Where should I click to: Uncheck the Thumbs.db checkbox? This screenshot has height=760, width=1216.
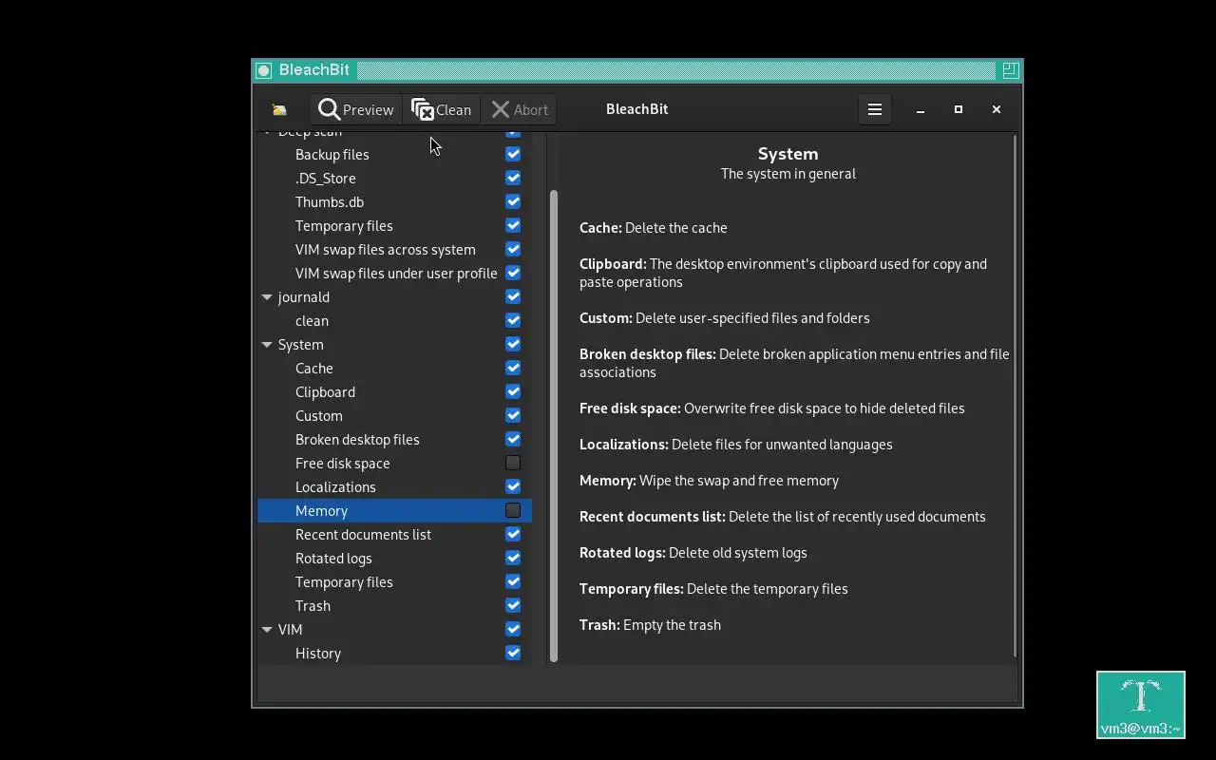tap(513, 201)
